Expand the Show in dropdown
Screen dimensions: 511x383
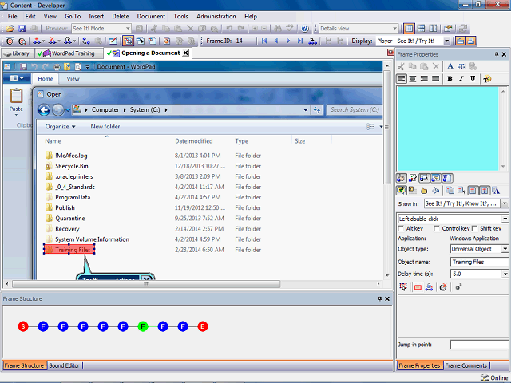pos(505,204)
